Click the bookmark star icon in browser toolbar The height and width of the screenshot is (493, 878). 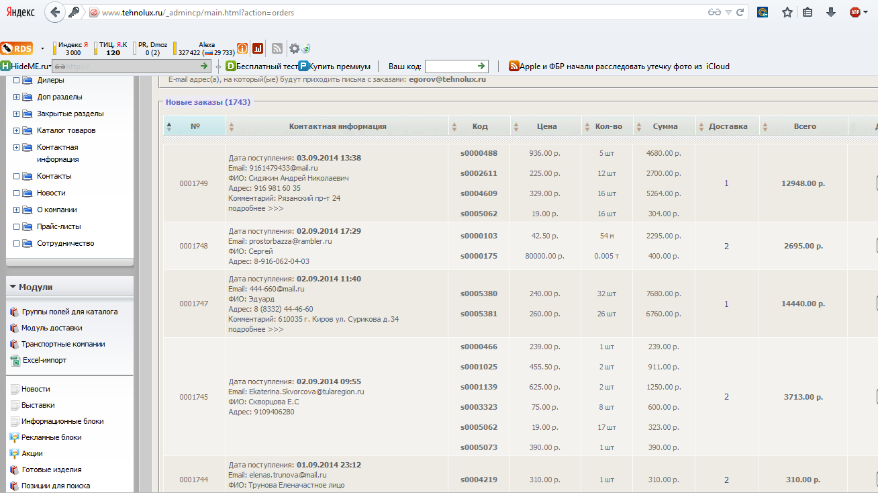click(x=787, y=12)
